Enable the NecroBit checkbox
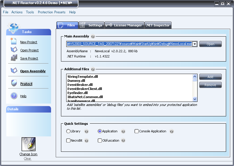 pyautogui.click(x=68, y=140)
